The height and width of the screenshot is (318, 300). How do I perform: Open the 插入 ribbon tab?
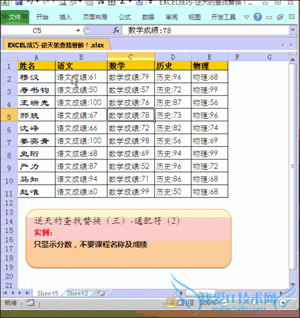point(65,17)
